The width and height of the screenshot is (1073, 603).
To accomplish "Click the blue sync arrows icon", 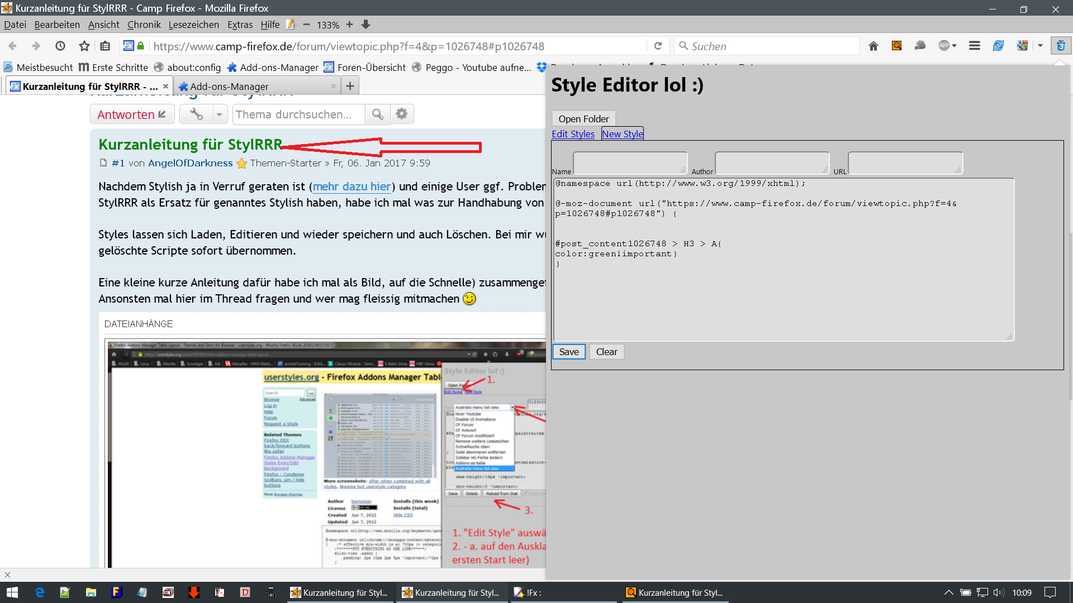I will pos(998,46).
